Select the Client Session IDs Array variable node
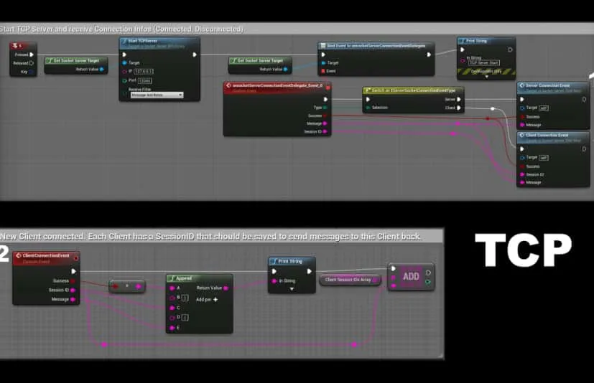Image resolution: width=594 pixels, height=383 pixels. tap(350, 280)
